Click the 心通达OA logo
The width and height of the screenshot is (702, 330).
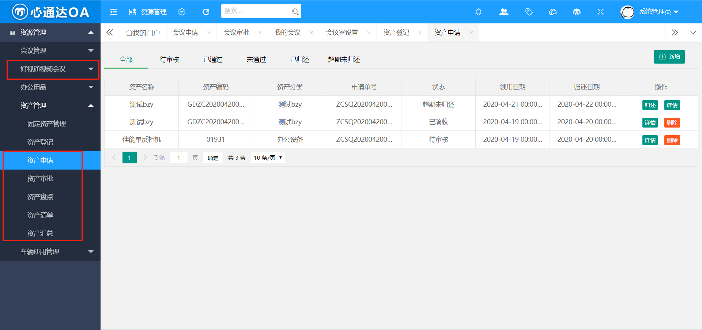pyautogui.click(x=50, y=12)
